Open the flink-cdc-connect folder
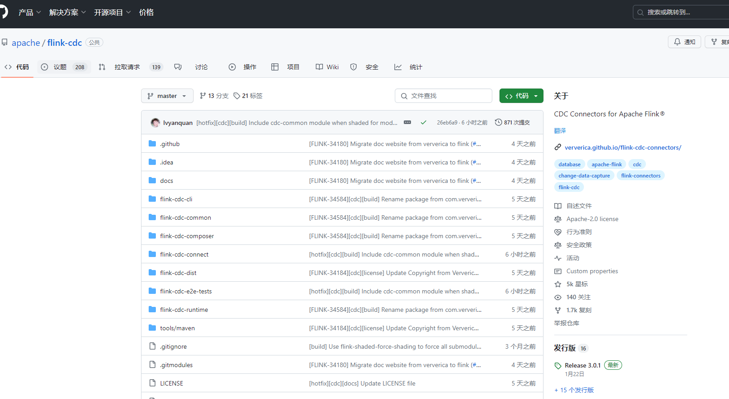 click(184, 254)
